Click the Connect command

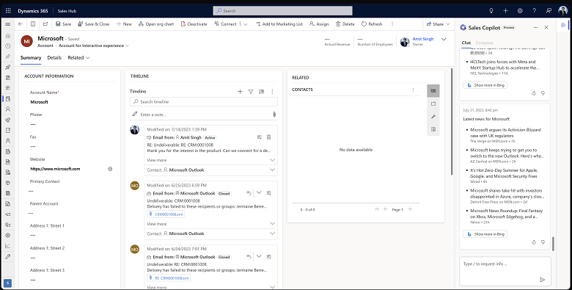(x=225, y=24)
